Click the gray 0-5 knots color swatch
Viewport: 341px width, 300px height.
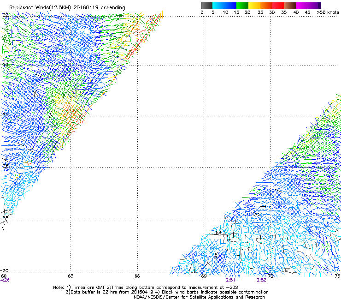[x=206, y=6]
